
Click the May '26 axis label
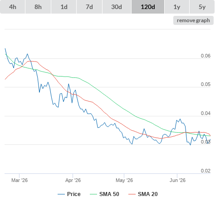tap(124, 180)
